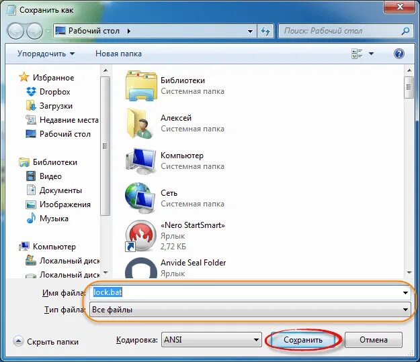The width and height of the screenshot is (420, 362).
Task: Select the Музыка note icon
Action: point(31,219)
